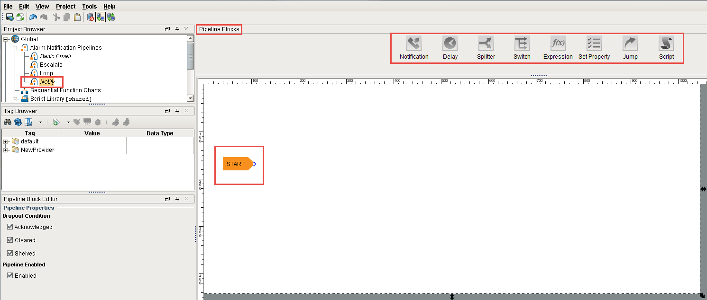The image size is (707, 300).
Task: Select the START block on the canvas
Action: click(x=237, y=164)
